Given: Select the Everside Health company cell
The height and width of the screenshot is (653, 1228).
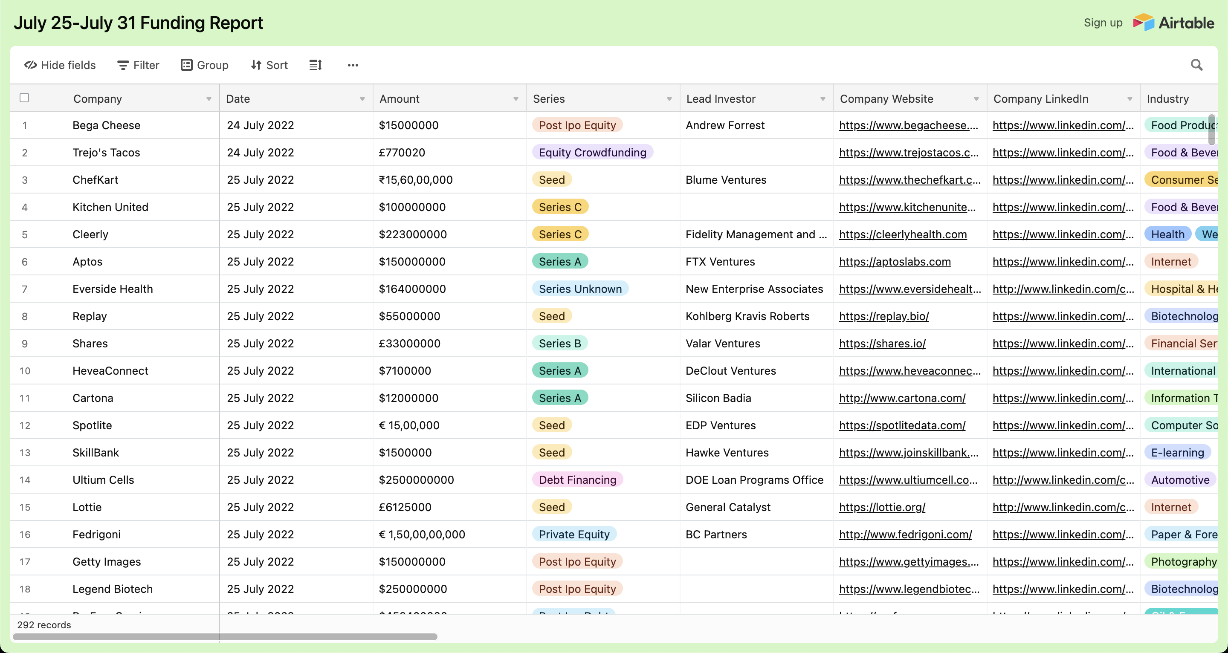Looking at the screenshot, I should (113, 289).
